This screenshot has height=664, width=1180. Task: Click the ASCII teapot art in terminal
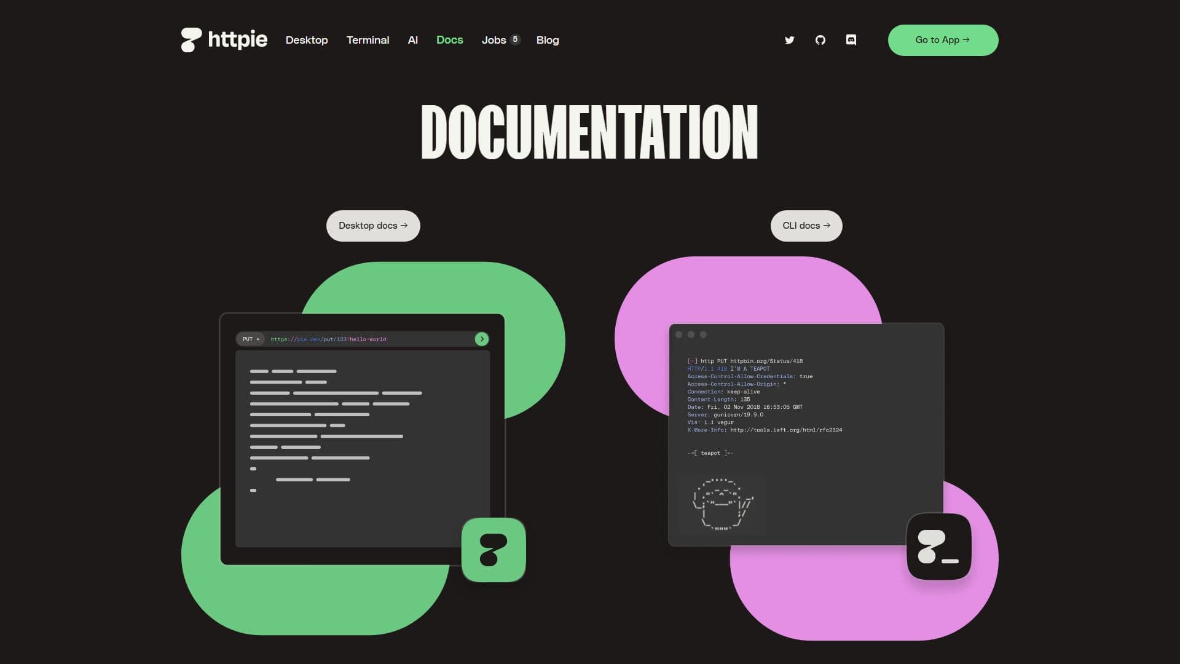point(723,504)
